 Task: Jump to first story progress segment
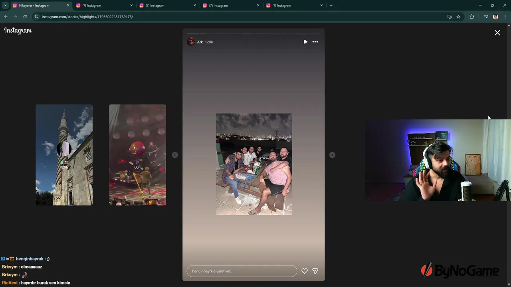pyautogui.click(x=193, y=34)
